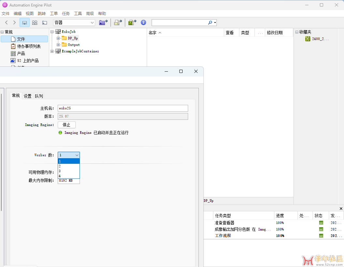Click the 任务类型 column header
Image resolution: width=344 pixels, height=267 pixels.
(x=244, y=216)
